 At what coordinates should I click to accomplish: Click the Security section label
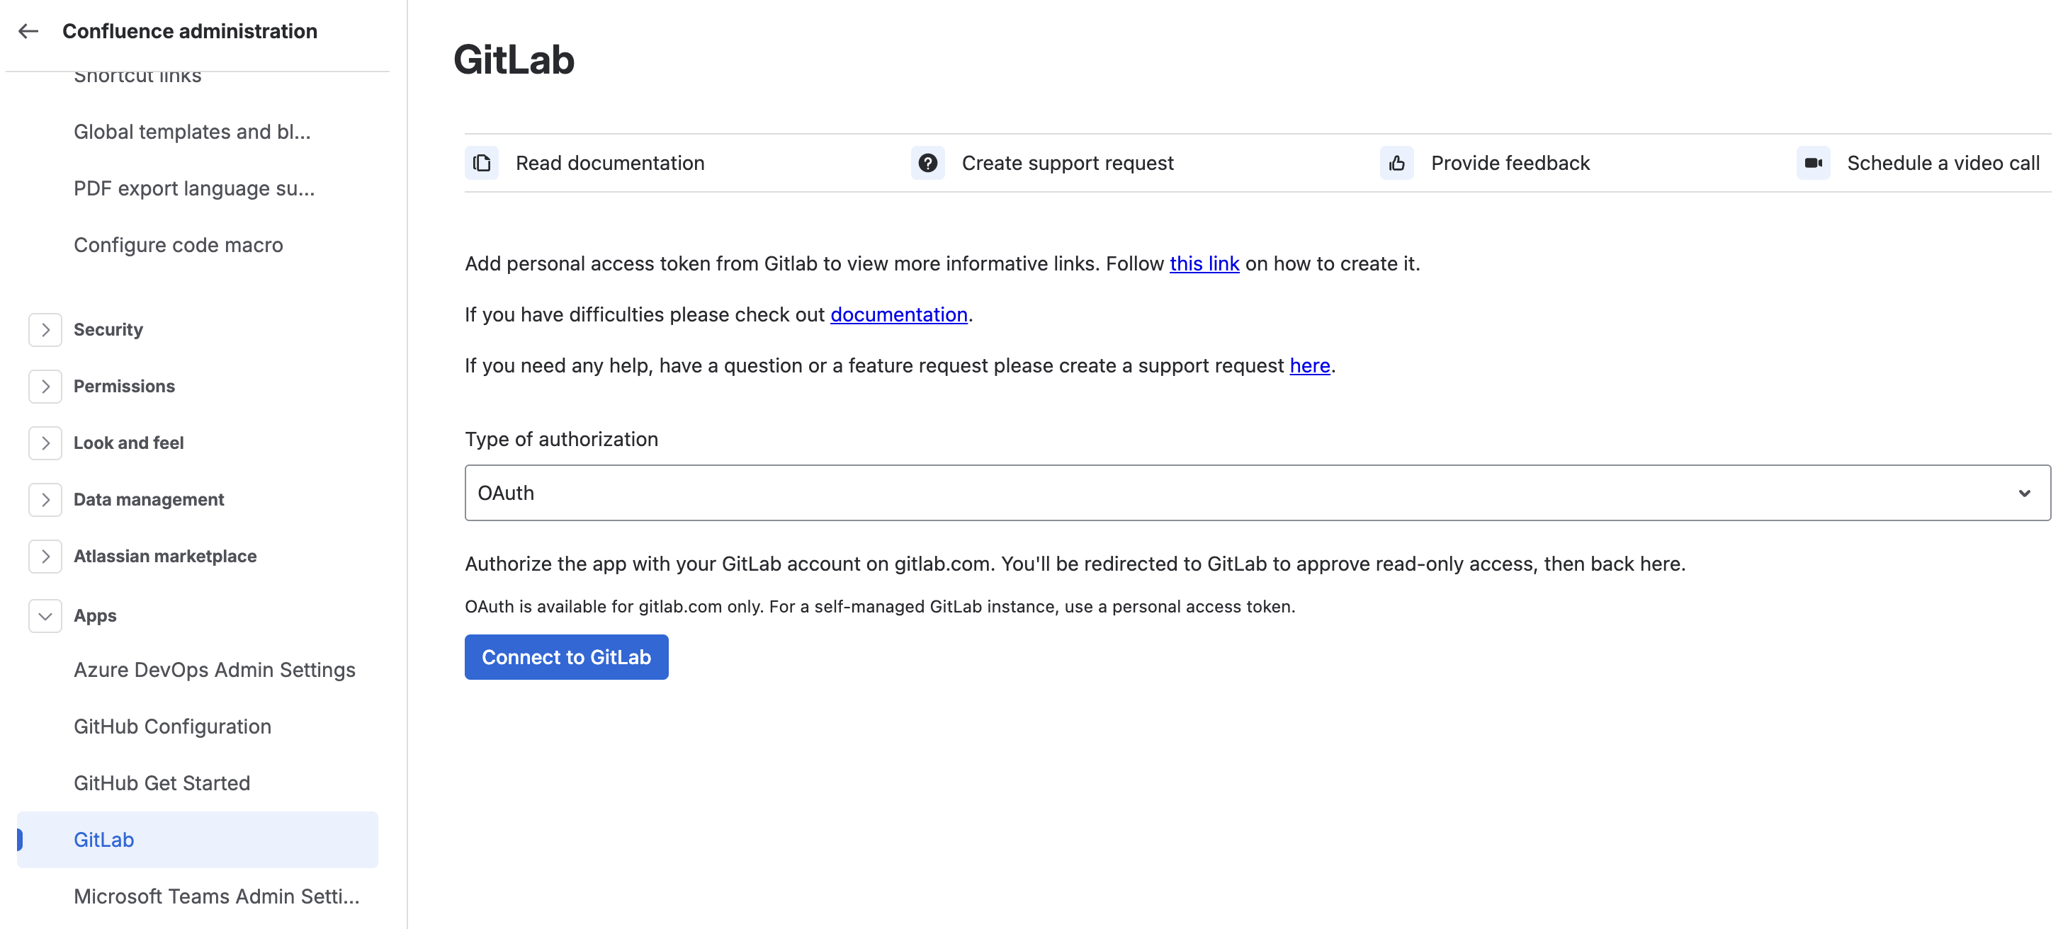(x=108, y=330)
